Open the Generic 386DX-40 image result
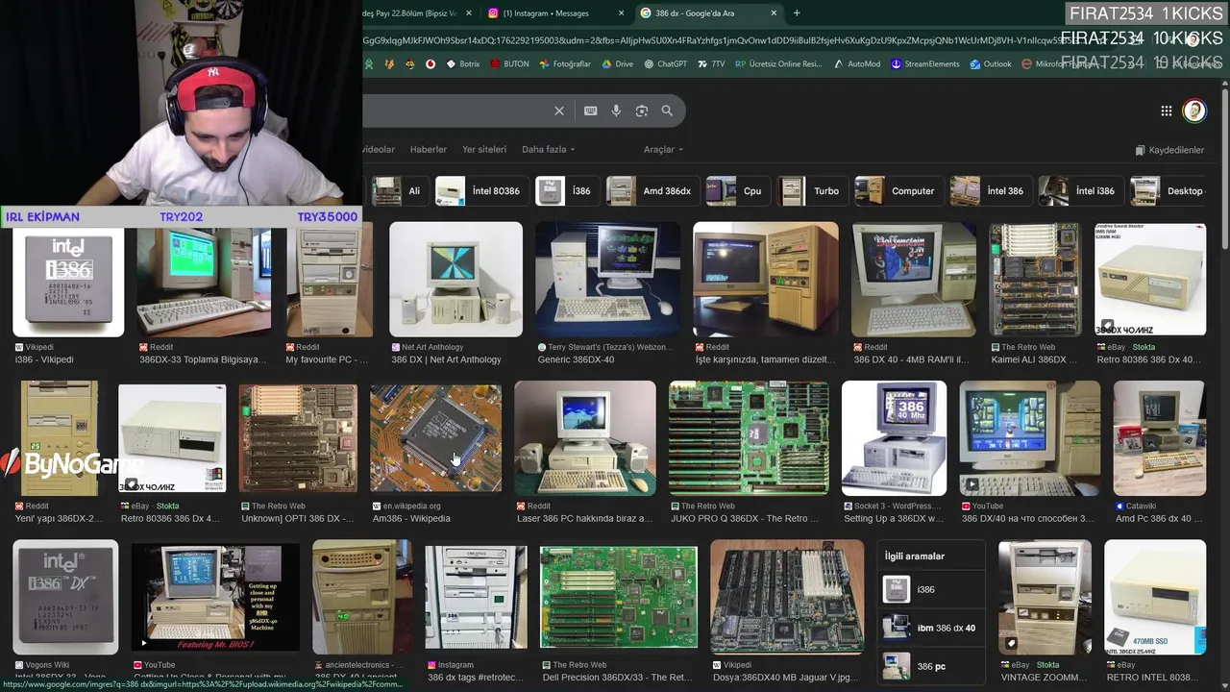The width and height of the screenshot is (1230, 692). (x=607, y=280)
